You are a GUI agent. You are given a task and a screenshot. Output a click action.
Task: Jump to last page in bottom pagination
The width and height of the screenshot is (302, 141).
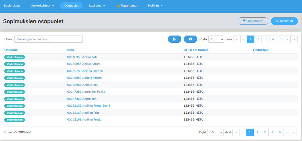coord(293,132)
